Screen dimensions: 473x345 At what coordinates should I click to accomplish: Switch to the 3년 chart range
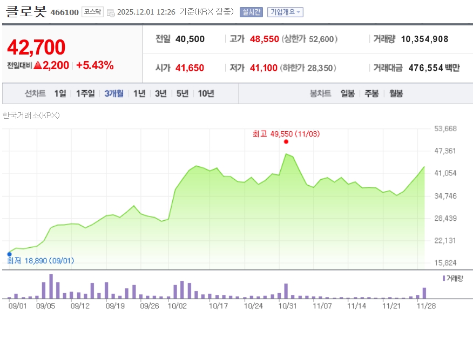click(x=161, y=93)
